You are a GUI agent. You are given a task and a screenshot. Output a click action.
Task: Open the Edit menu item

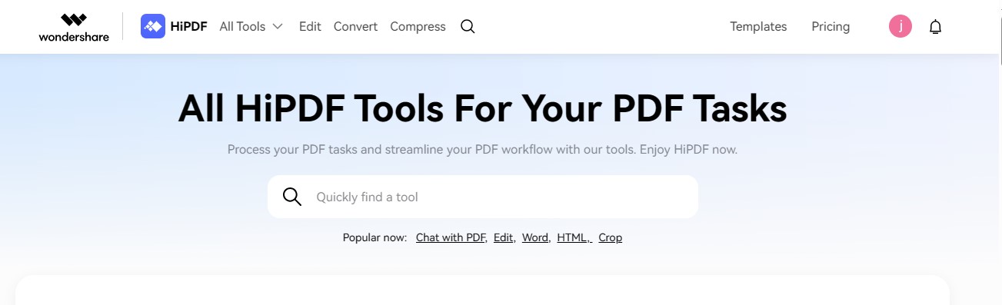tap(310, 26)
